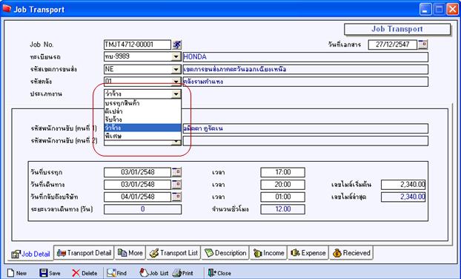Toggle the ประเภทงาน dropdown arrow

(176, 94)
